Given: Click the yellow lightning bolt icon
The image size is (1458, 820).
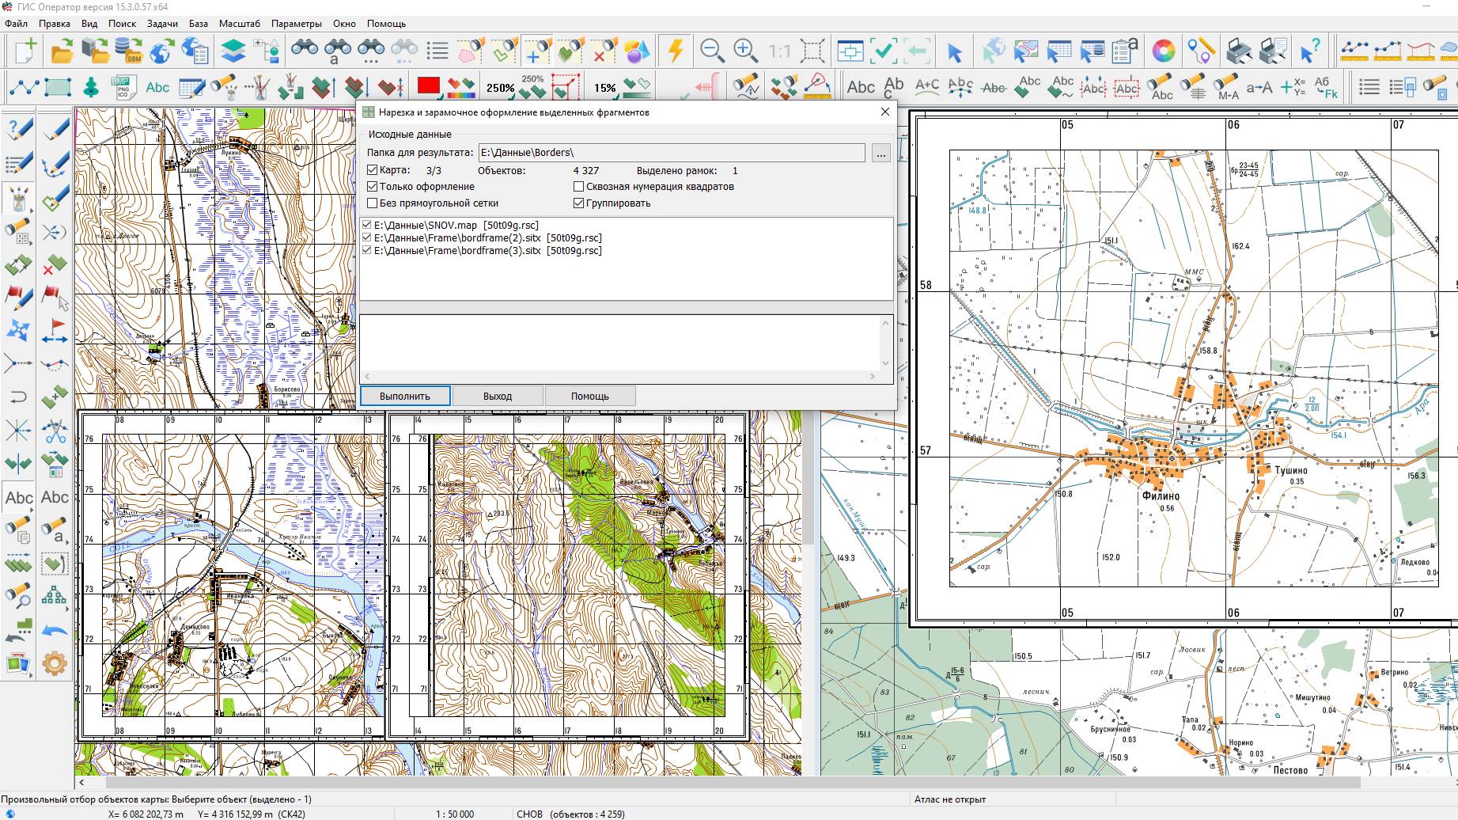Looking at the screenshot, I should [675, 51].
